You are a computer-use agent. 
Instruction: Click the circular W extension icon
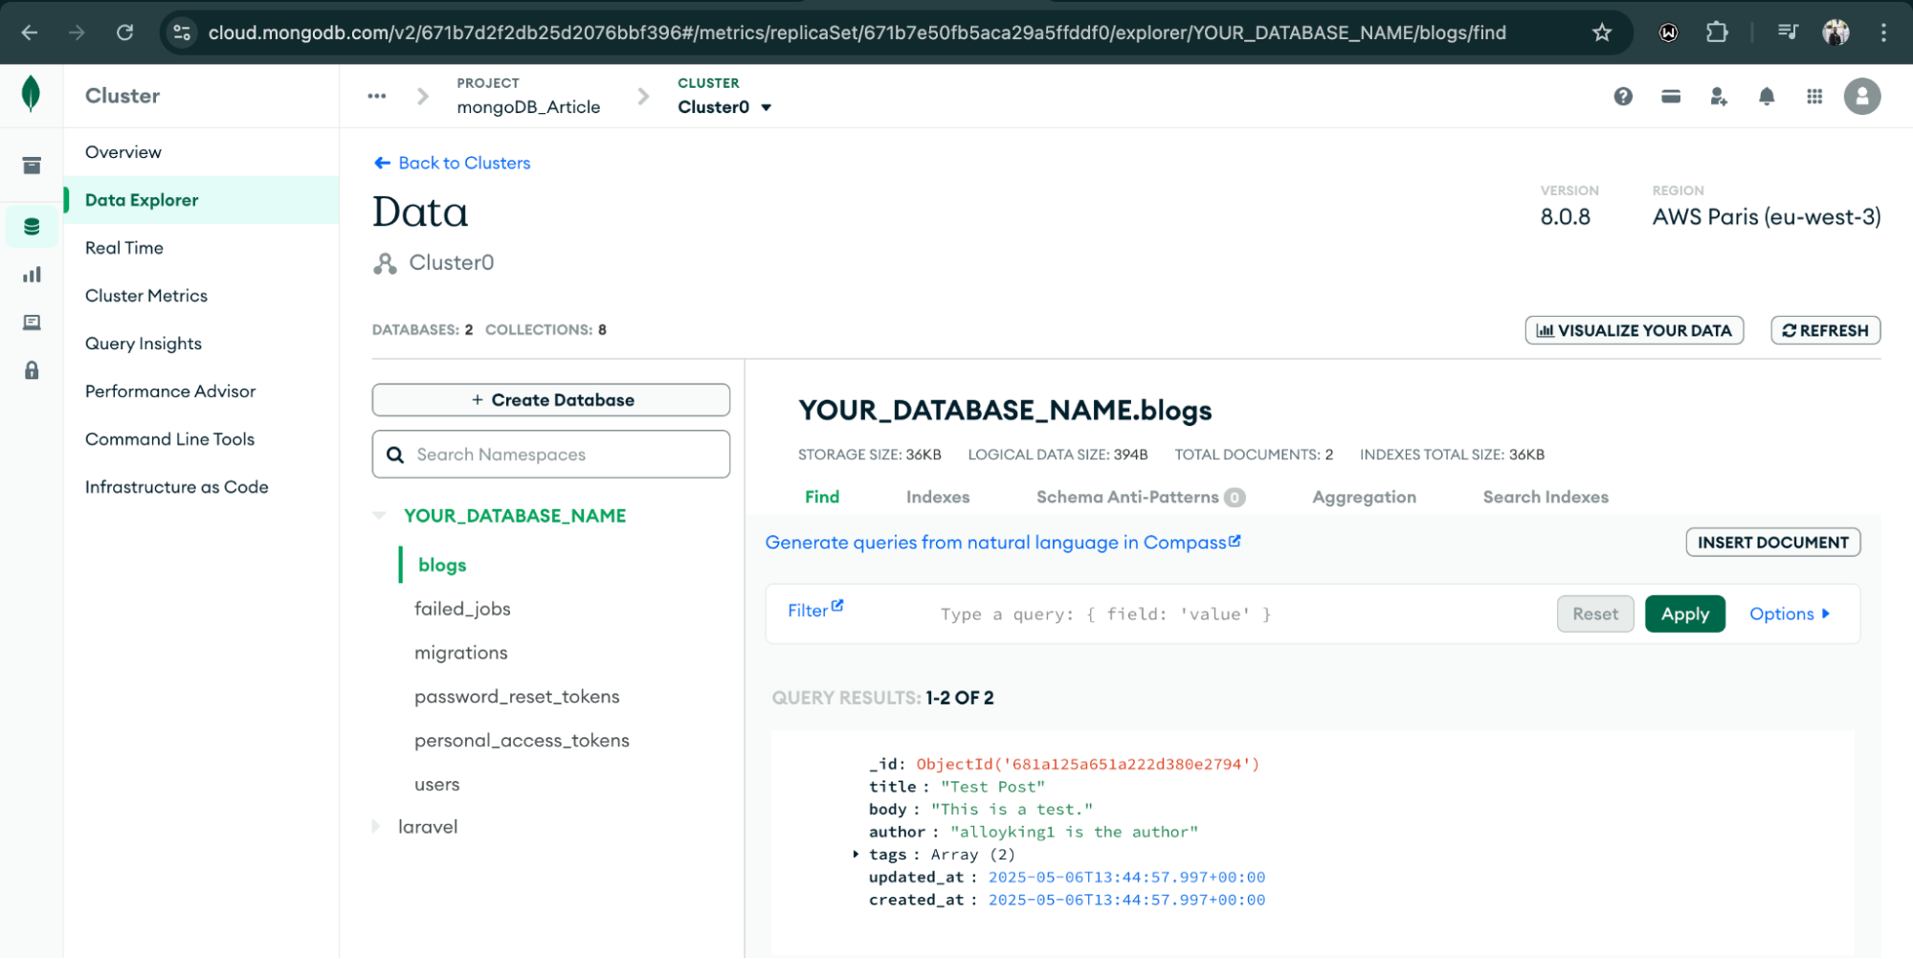(1669, 33)
